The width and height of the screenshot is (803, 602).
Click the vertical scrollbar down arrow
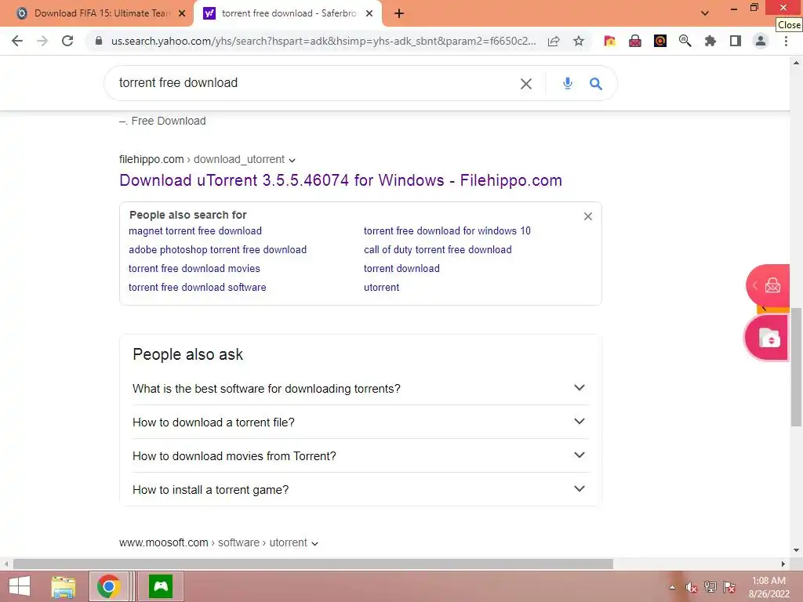pyautogui.click(x=796, y=550)
